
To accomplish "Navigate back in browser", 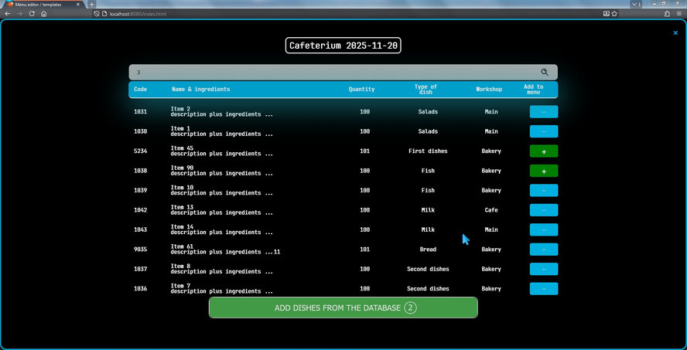I will tap(8, 13).
